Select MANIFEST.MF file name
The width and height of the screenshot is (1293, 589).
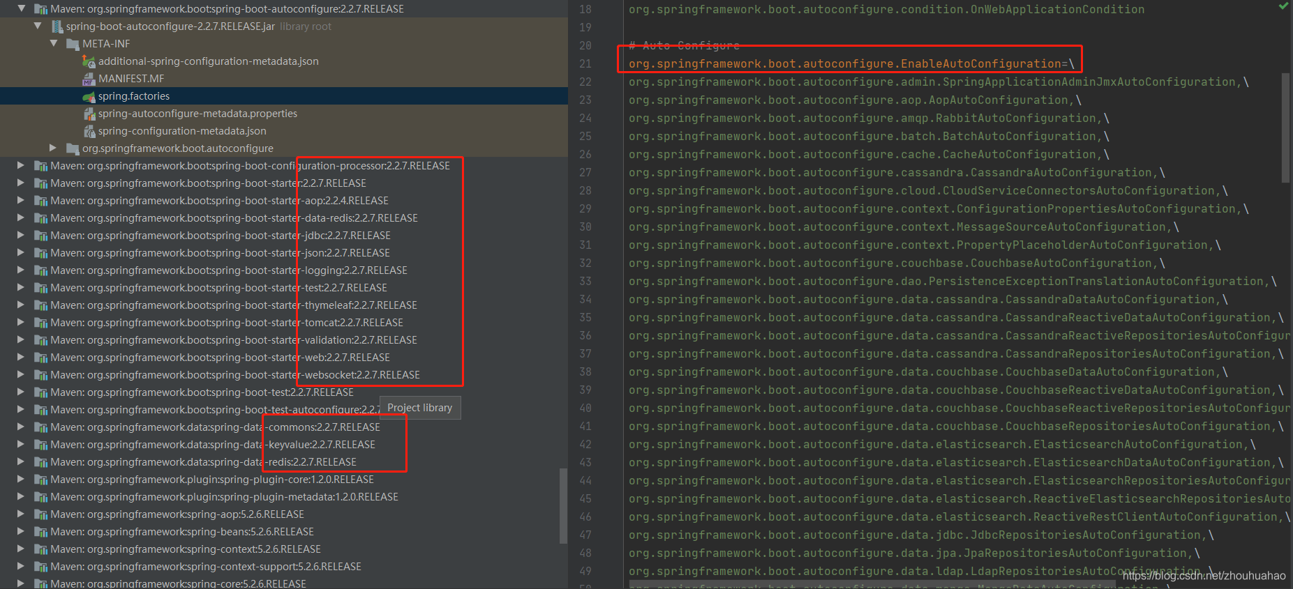pyautogui.click(x=131, y=79)
